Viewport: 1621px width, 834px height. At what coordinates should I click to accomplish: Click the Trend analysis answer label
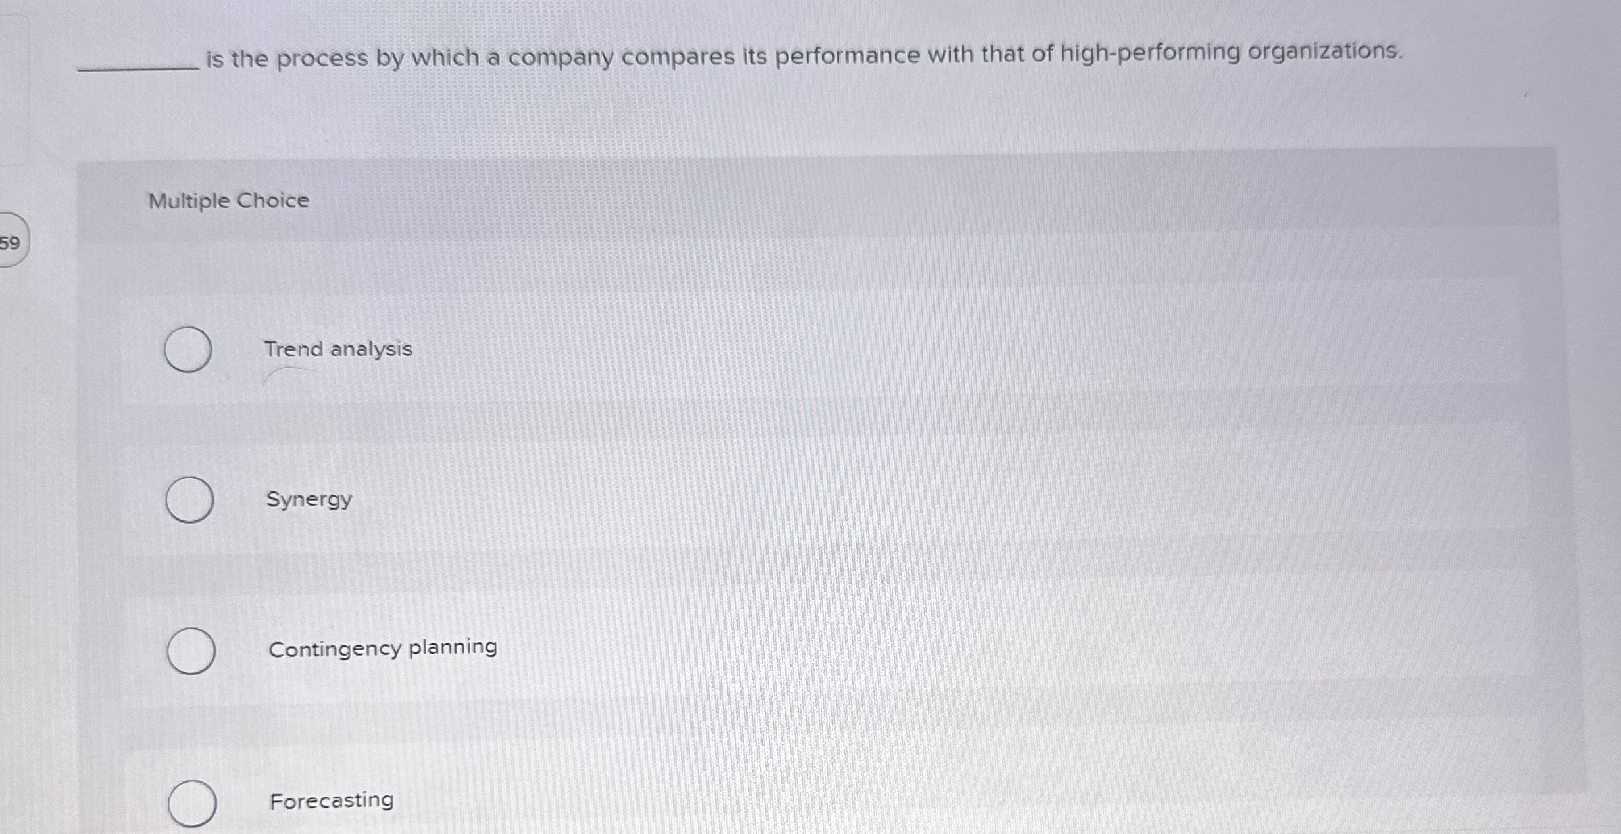[x=338, y=349]
